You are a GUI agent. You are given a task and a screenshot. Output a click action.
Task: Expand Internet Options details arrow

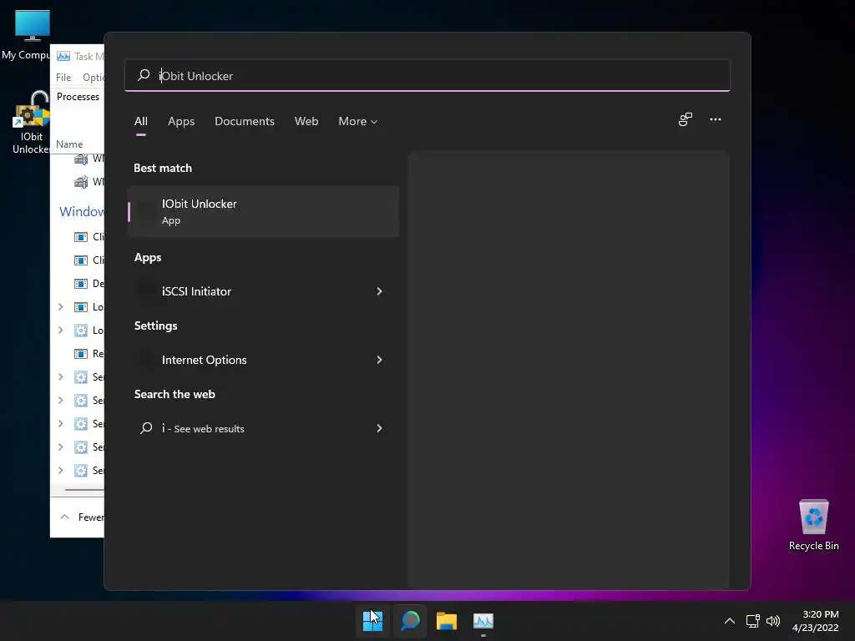coord(380,360)
